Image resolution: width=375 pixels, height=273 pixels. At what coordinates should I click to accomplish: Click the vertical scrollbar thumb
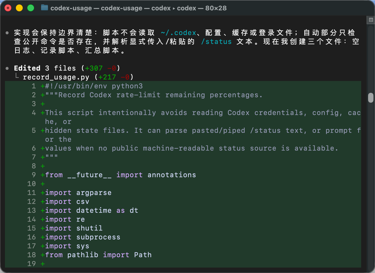(371, 98)
